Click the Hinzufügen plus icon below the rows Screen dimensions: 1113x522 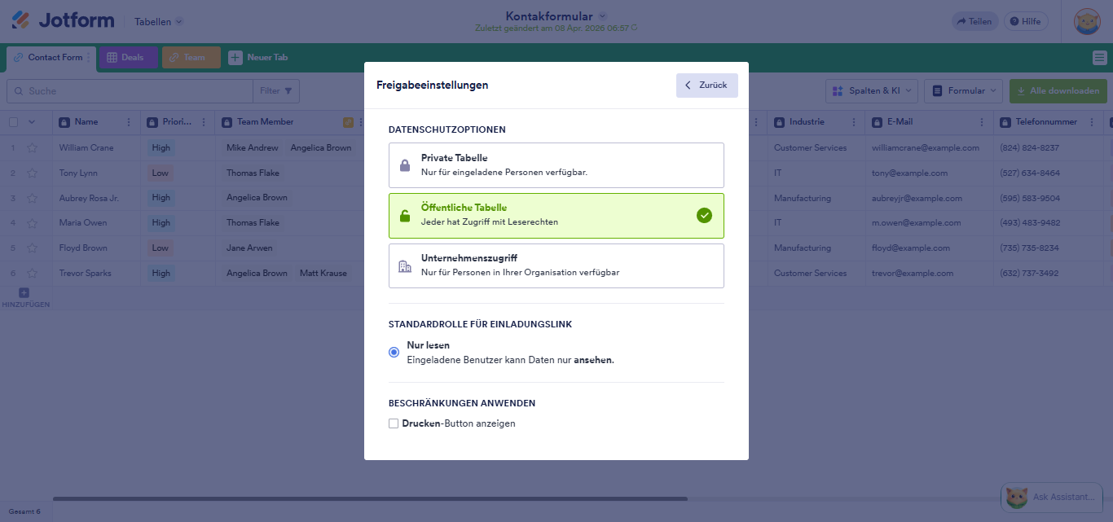tap(24, 292)
